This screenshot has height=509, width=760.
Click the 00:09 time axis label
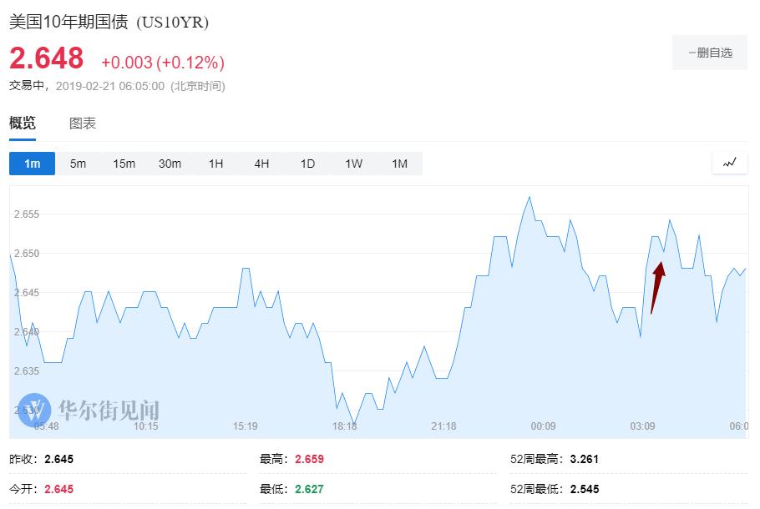point(543,426)
